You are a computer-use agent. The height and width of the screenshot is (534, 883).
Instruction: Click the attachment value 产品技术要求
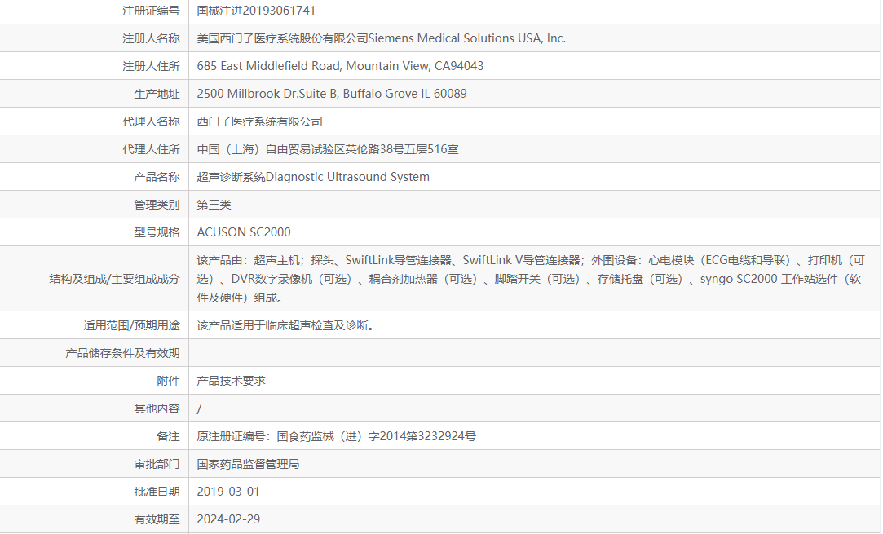pos(231,381)
